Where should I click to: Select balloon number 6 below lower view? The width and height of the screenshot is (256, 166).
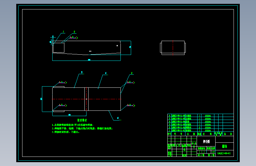[118, 118]
